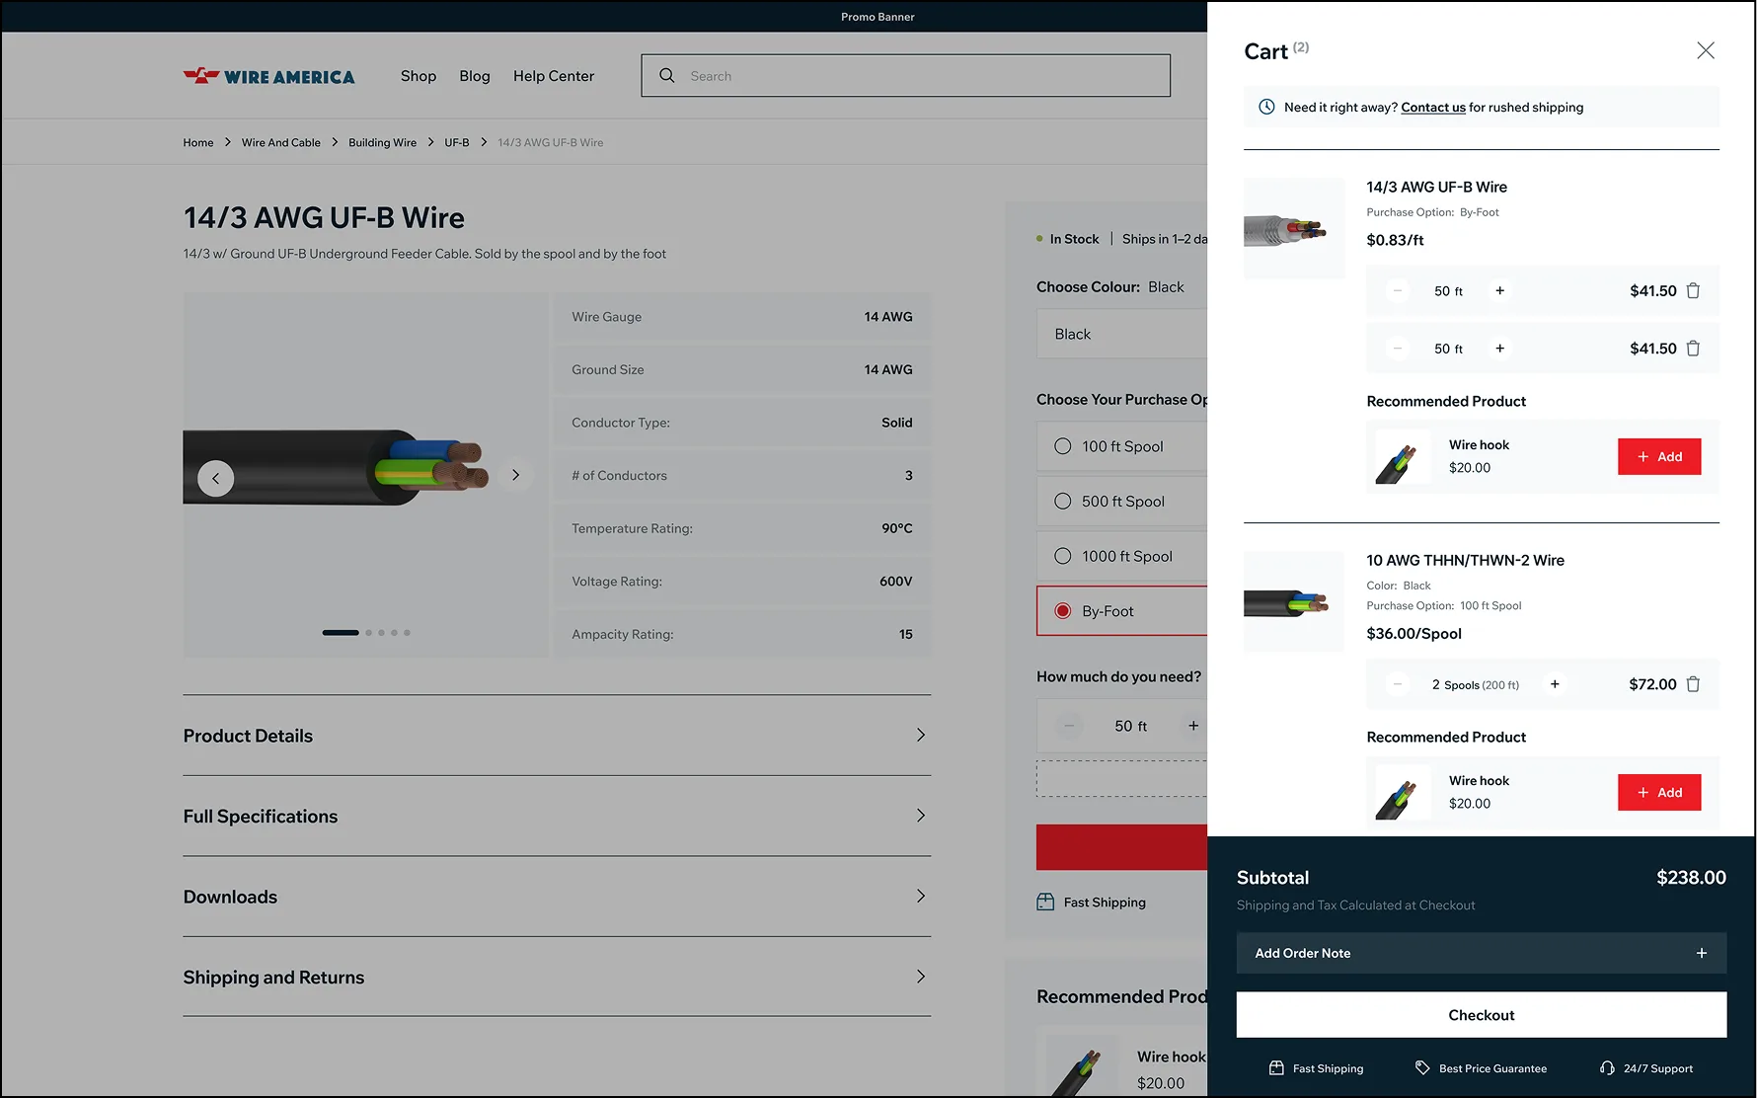Open the Blog page
1757x1098 pixels.
[475, 76]
